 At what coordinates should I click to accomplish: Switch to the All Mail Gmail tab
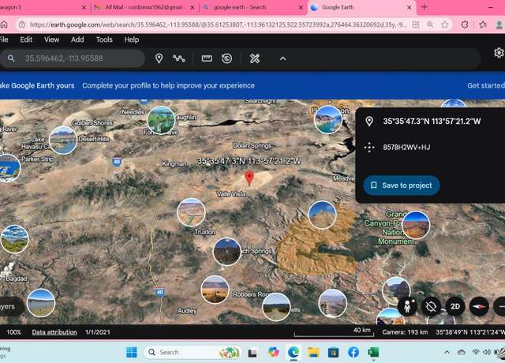pos(144,7)
